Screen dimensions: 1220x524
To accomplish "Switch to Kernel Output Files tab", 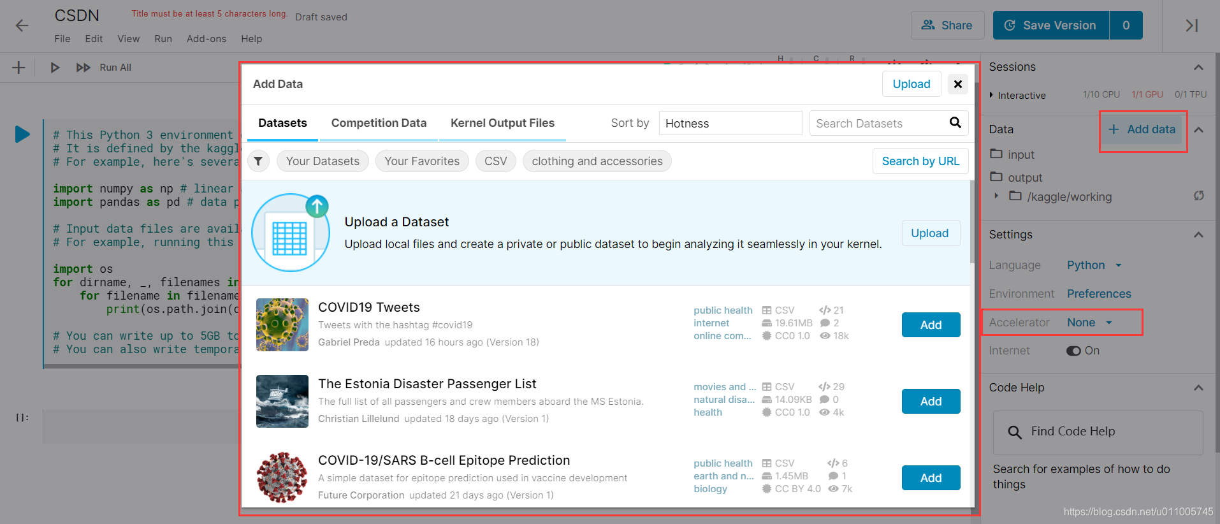I will [502, 123].
